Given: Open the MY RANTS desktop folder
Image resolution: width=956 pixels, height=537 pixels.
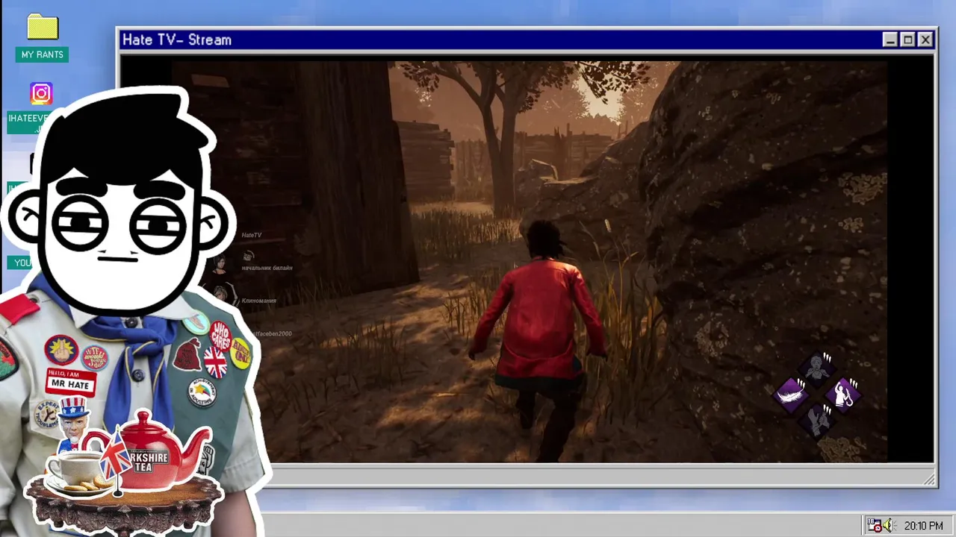Looking at the screenshot, I should pyautogui.click(x=43, y=28).
